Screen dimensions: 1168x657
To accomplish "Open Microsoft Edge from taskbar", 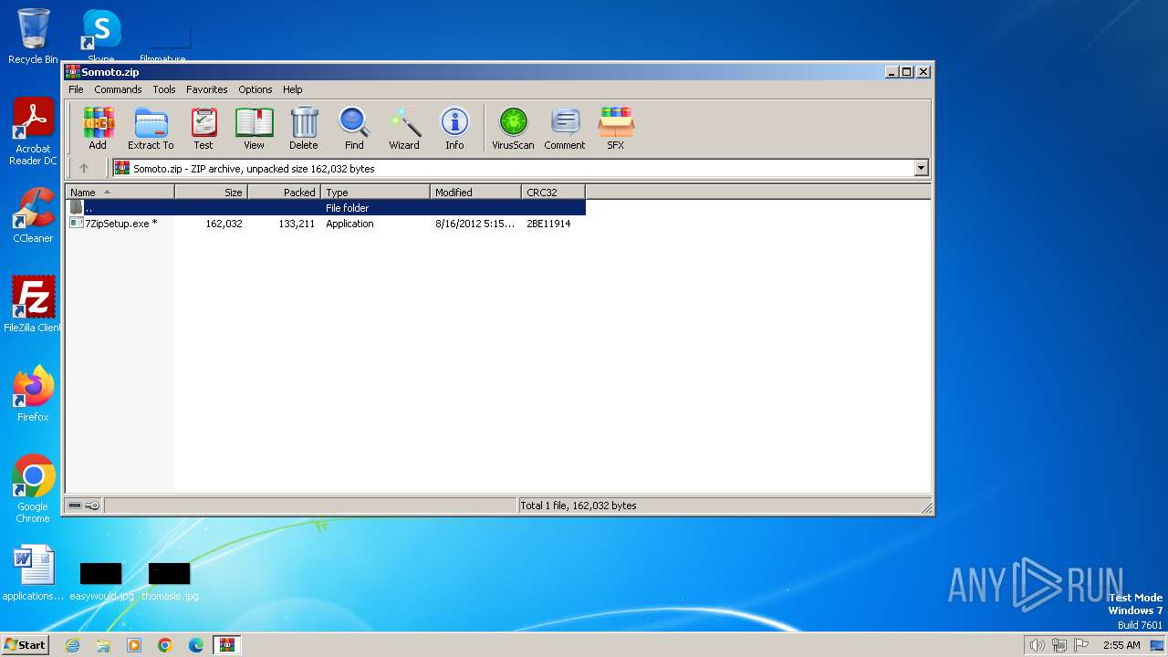I will pyautogui.click(x=196, y=645).
